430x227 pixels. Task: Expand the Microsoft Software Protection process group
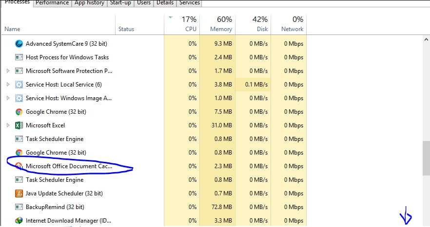[8, 71]
